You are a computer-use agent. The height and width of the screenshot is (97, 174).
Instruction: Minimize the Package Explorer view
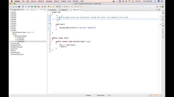click(42, 10)
